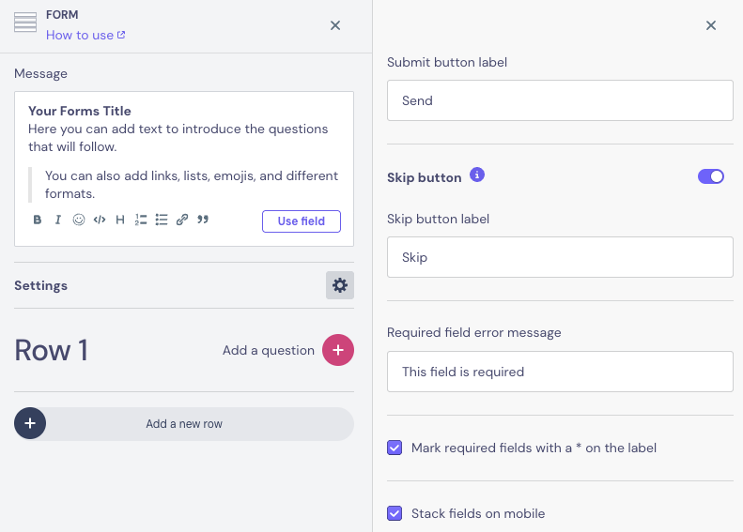Insert a bulleted list
Screen dimensions: 743x532
(x=162, y=220)
